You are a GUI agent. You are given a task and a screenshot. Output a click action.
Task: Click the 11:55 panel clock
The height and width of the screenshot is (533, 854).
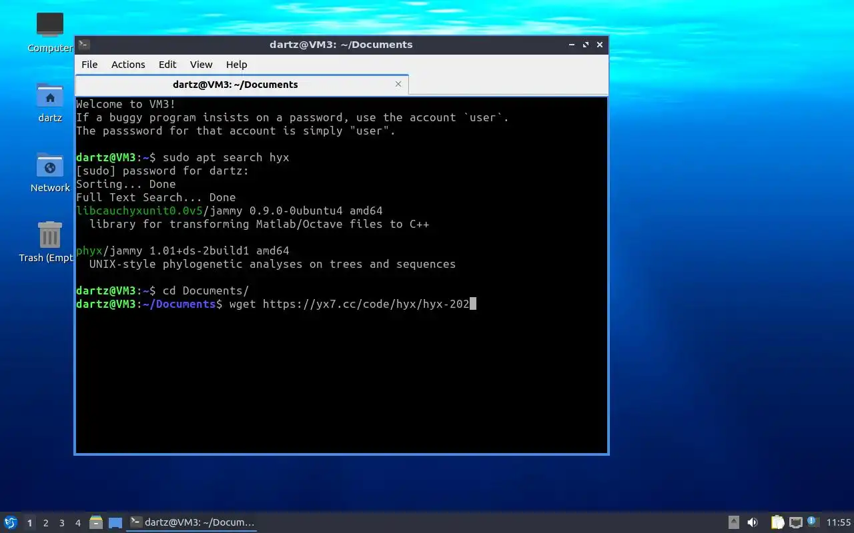839,522
